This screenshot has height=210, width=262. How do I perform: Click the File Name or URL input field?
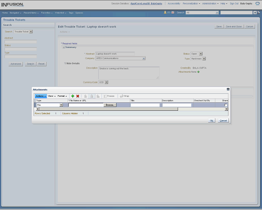click(x=86, y=105)
